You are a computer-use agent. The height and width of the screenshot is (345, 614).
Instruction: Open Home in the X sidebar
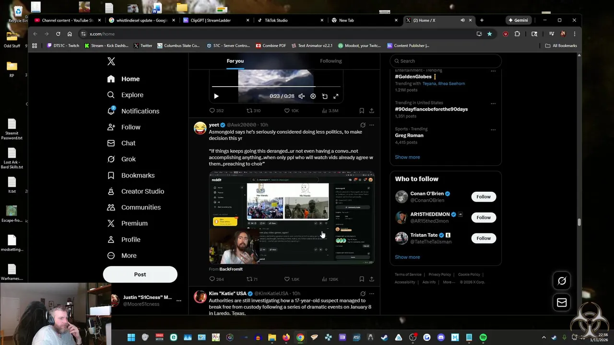[x=124, y=79]
